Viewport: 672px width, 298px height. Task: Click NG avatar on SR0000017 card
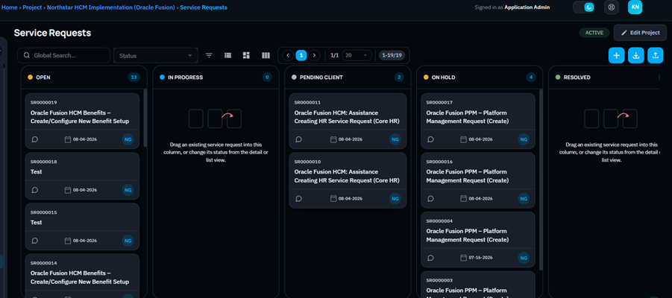pos(524,139)
